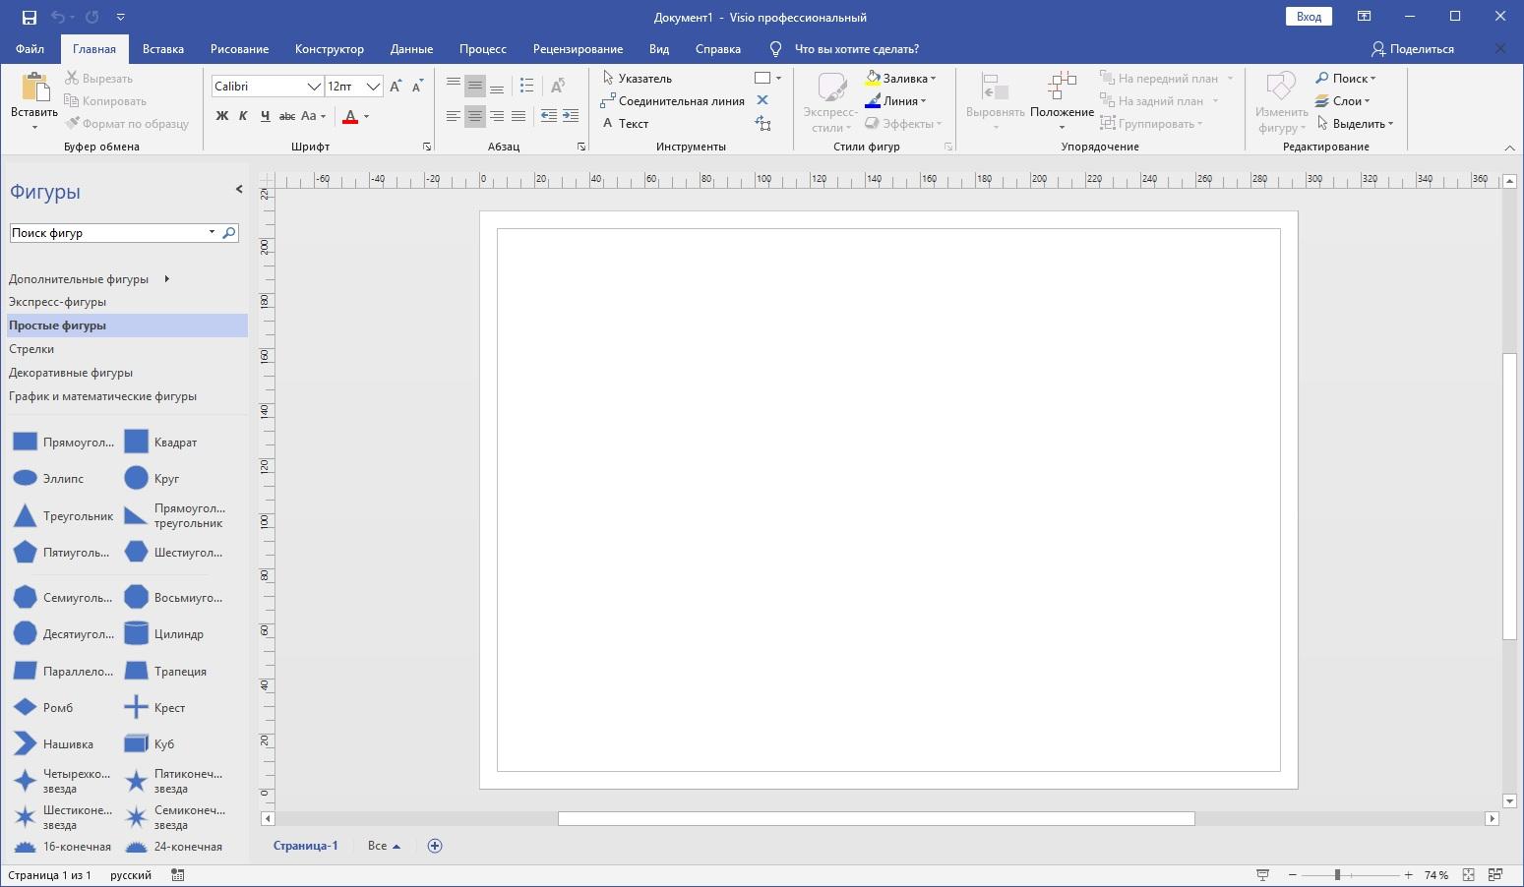The height and width of the screenshot is (887, 1524).
Task: Select the Connector line tool
Action: click(x=673, y=101)
